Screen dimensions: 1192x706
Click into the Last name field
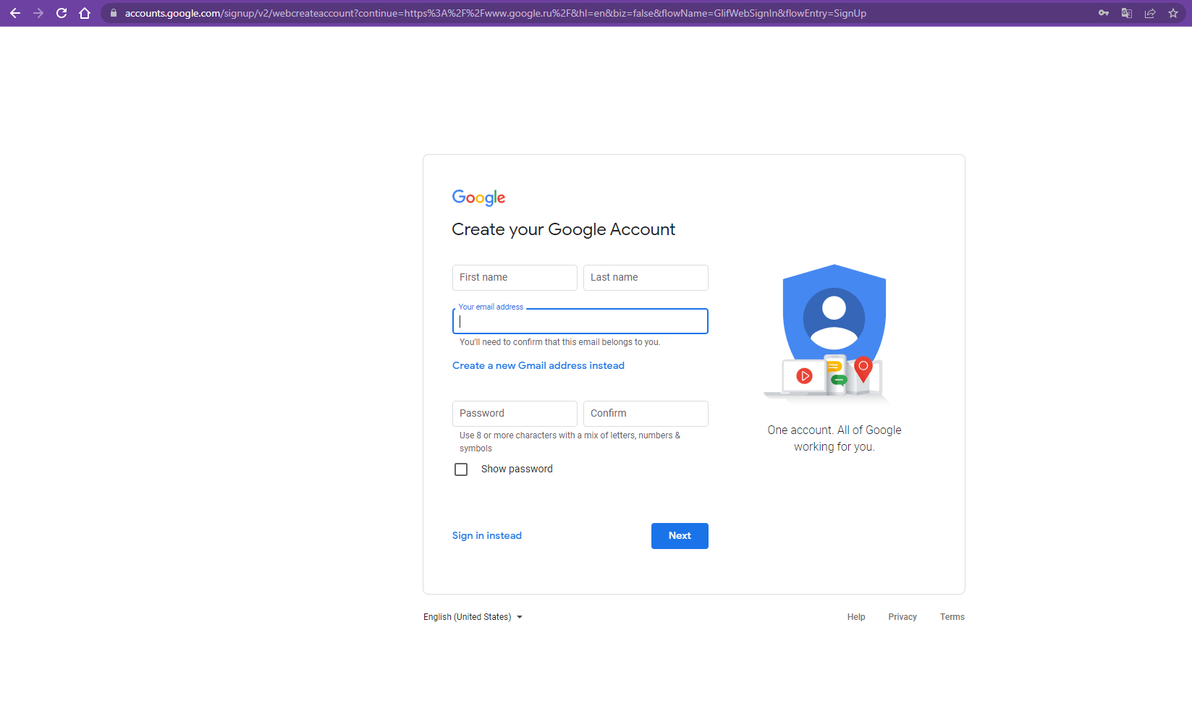tap(646, 278)
